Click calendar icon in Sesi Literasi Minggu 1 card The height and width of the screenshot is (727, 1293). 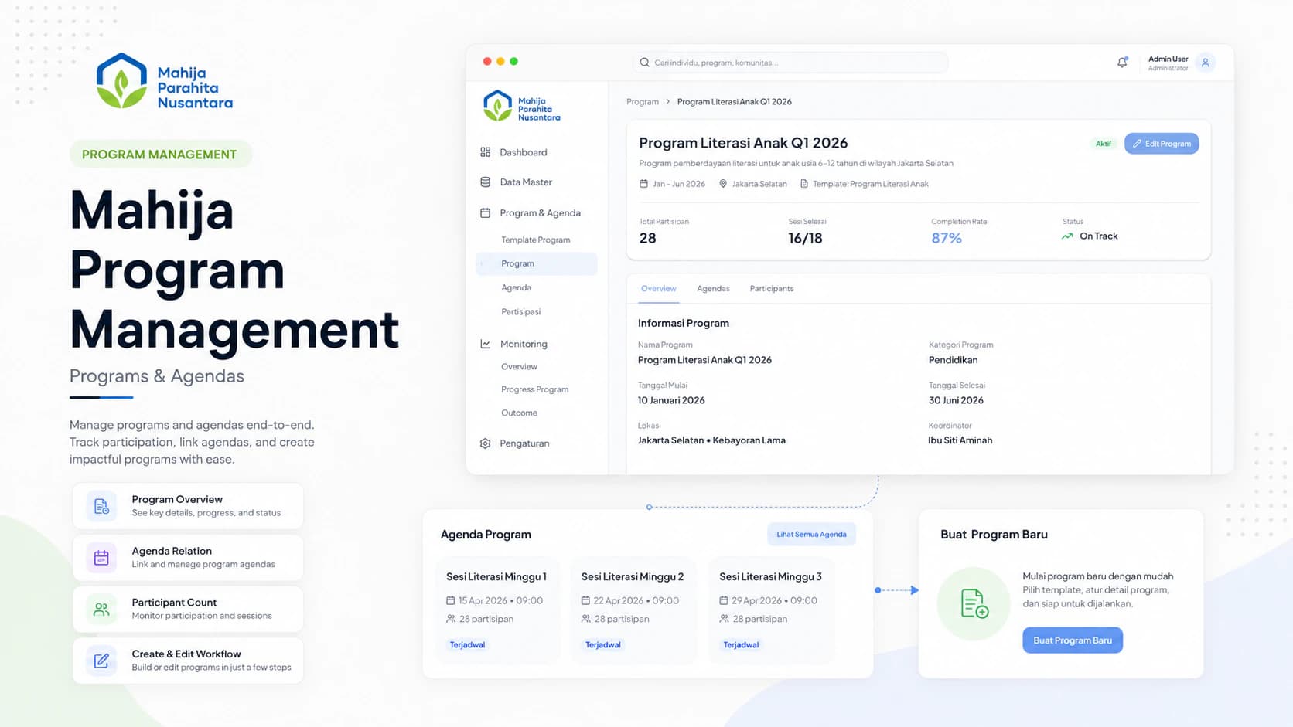click(x=451, y=600)
